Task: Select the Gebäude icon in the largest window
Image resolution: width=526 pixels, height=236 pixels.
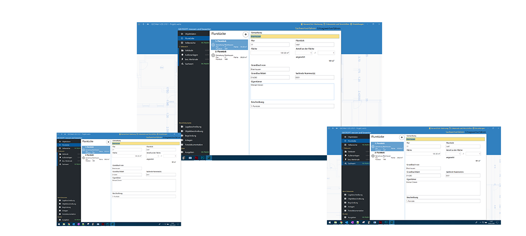Action: coord(181,51)
